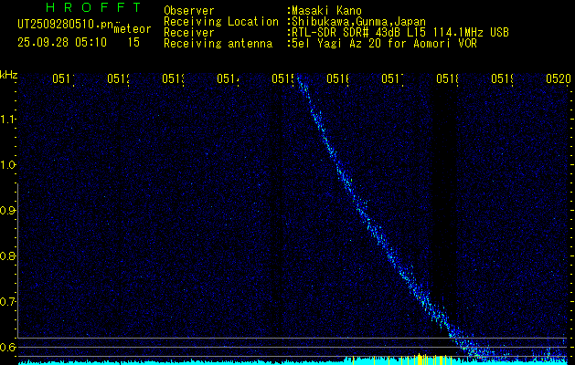
Task: Click the 0.8 kHz frequency tick
Action: tap(8, 256)
